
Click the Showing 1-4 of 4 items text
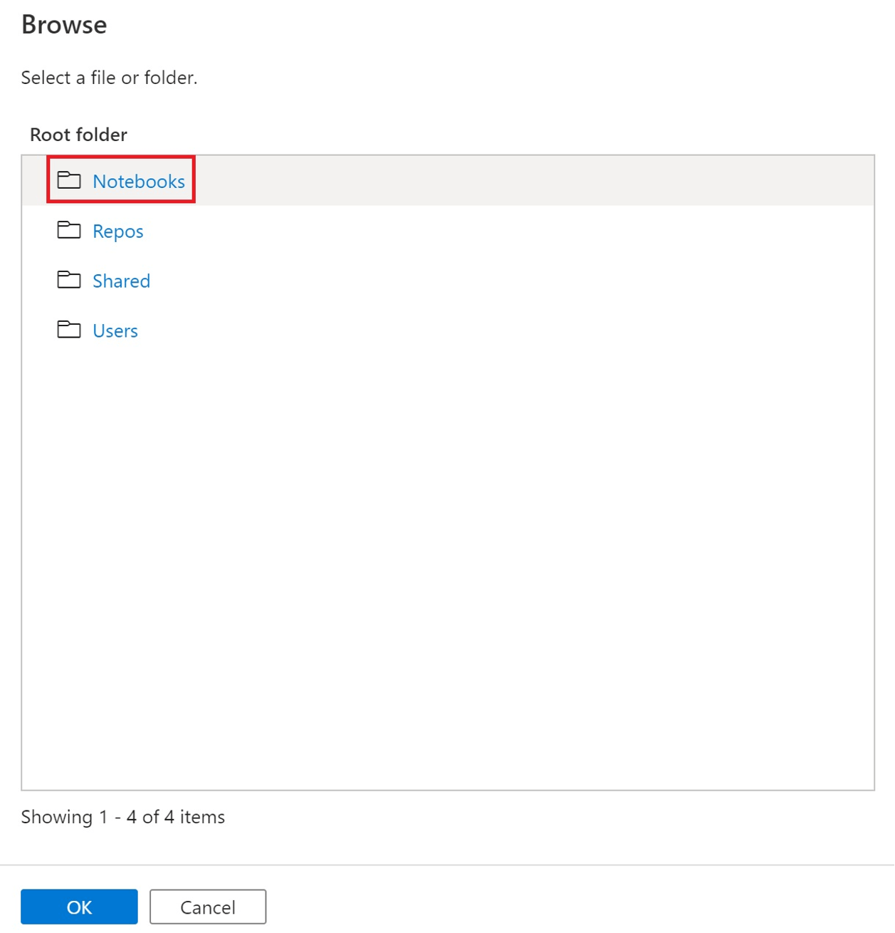[x=123, y=816]
